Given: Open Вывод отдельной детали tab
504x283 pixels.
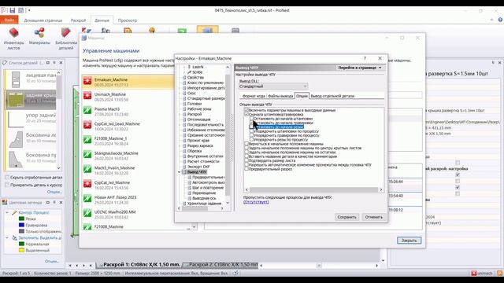Looking at the screenshot, I should 332,96.
